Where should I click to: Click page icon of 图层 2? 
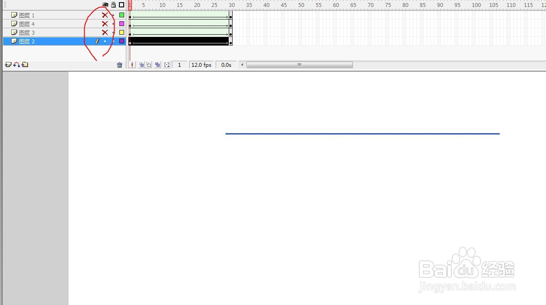coord(14,41)
